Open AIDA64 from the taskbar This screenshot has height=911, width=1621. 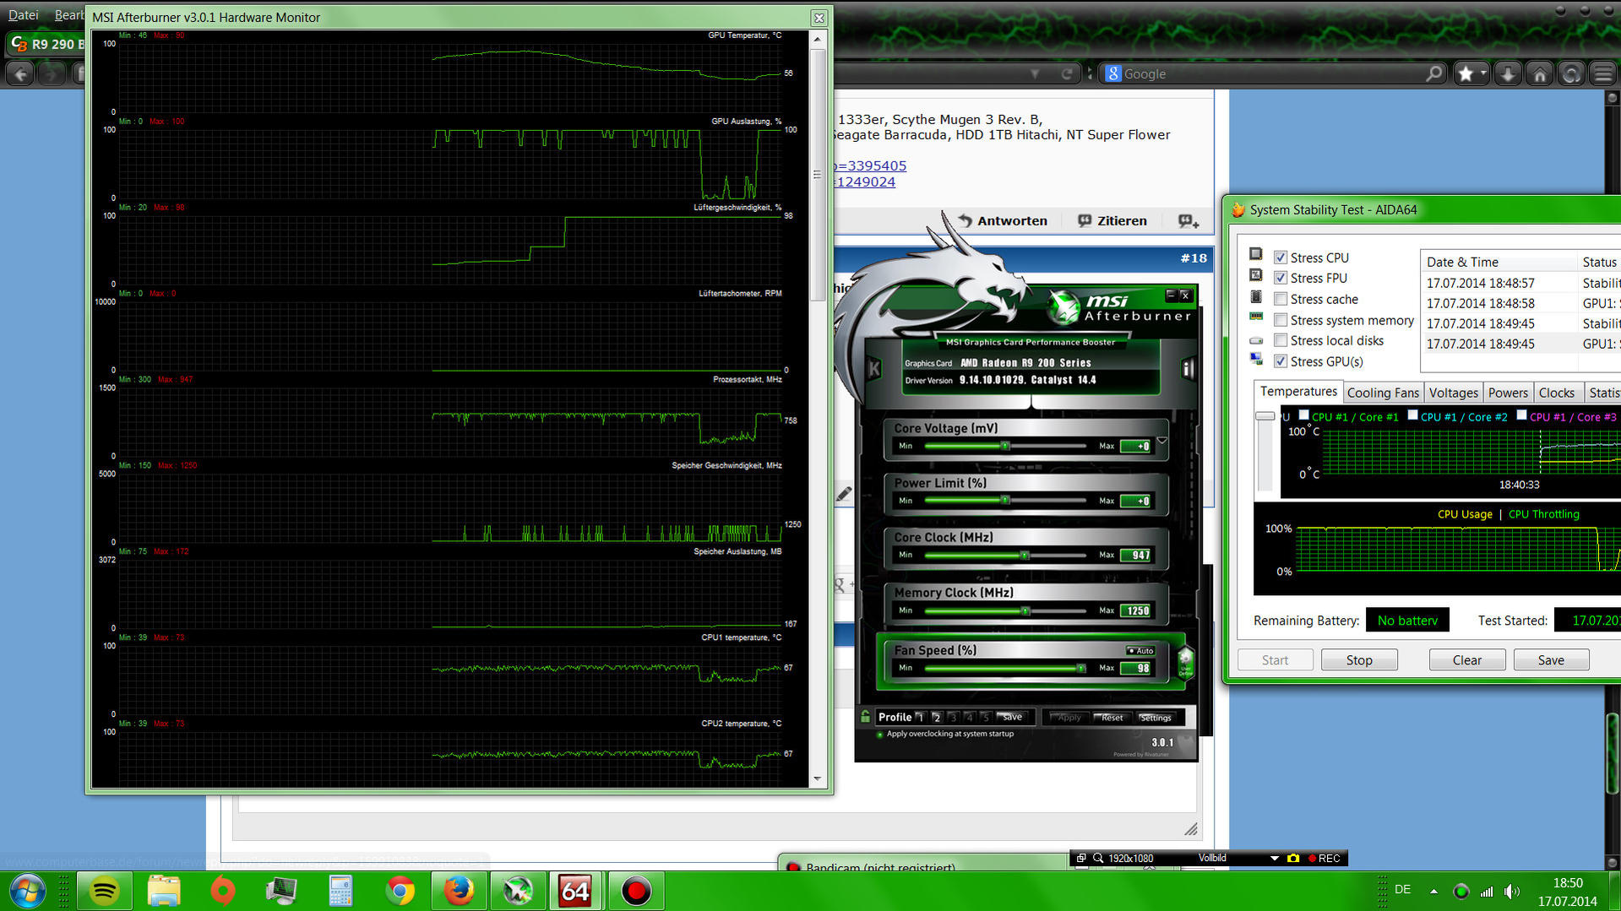point(575,892)
